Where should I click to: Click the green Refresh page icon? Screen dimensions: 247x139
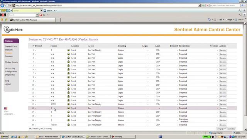tap(203, 5)
